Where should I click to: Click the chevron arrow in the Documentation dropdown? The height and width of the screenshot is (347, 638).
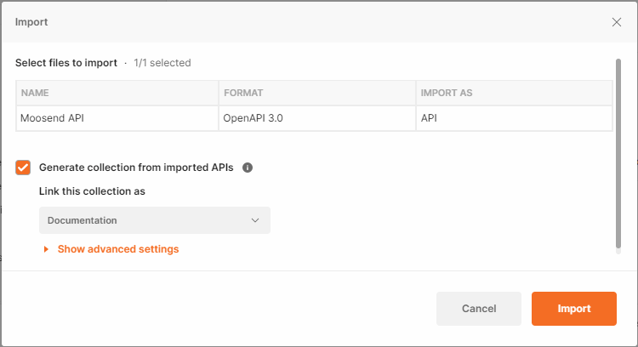(x=255, y=220)
